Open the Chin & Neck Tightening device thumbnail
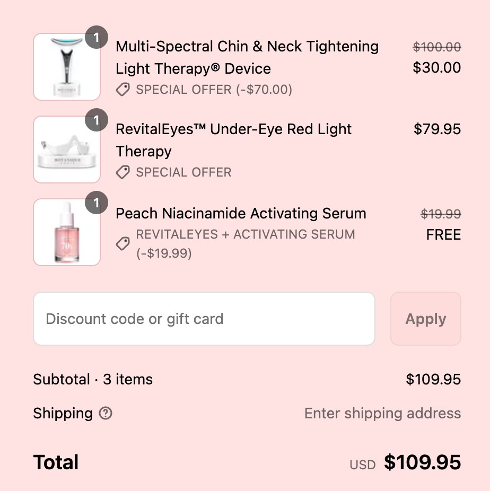This screenshot has width=490, height=491. point(67,67)
